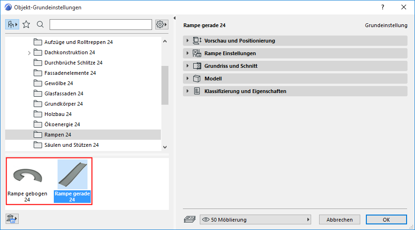Expand the Dachkonstruktion 24 folder
This screenshot has height=230, width=415.
tap(30, 52)
